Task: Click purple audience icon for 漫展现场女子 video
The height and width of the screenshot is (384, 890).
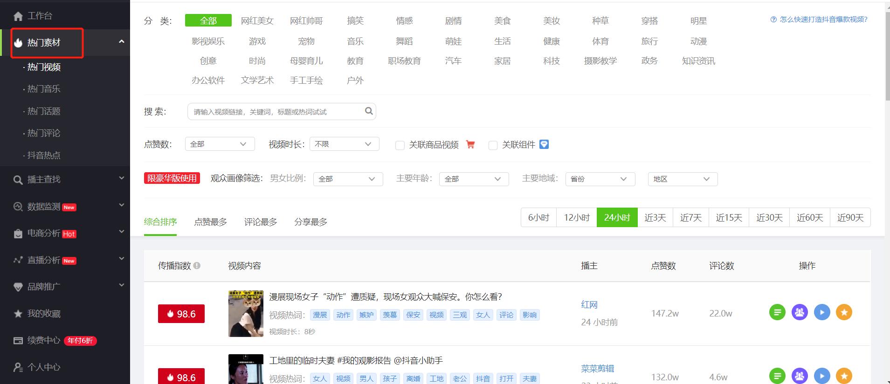Action: 800,312
